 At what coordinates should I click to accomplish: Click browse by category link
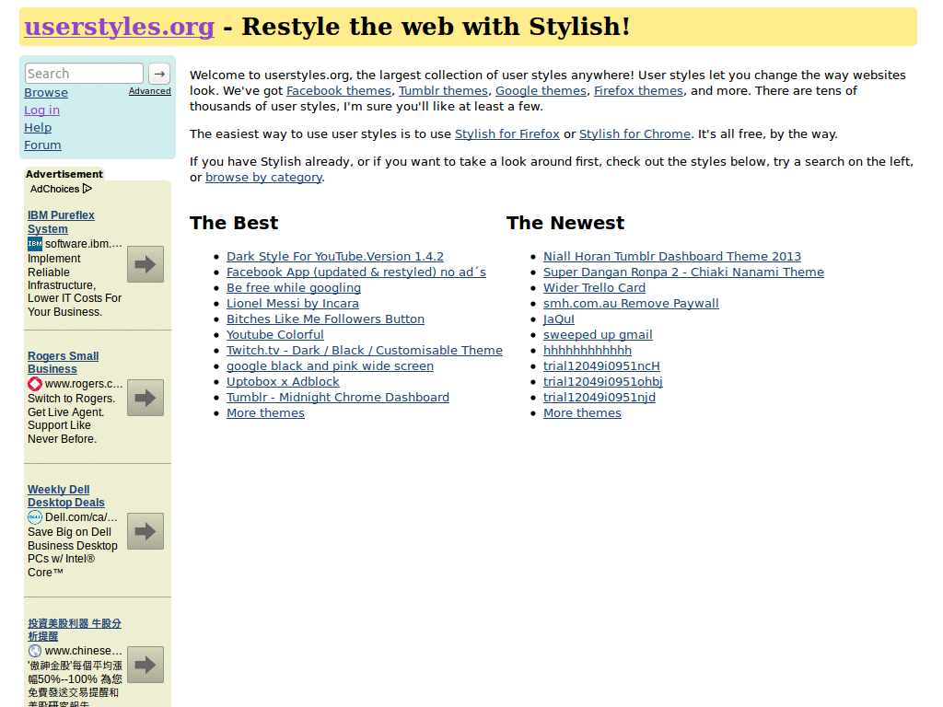pos(264,178)
